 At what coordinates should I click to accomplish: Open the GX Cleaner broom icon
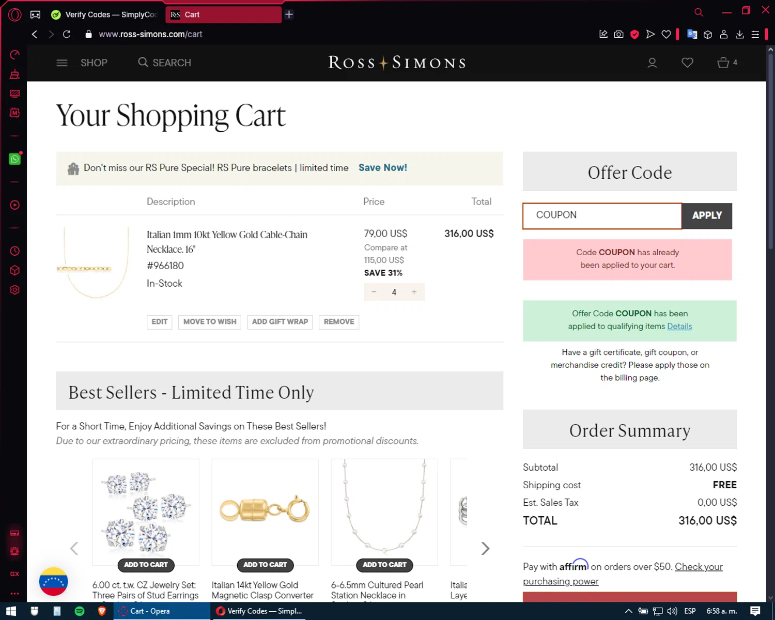(15, 74)
